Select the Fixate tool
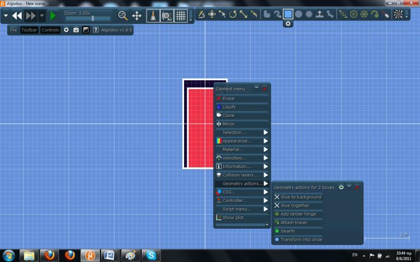Viewport: 420px width, 262px height. 354,14
